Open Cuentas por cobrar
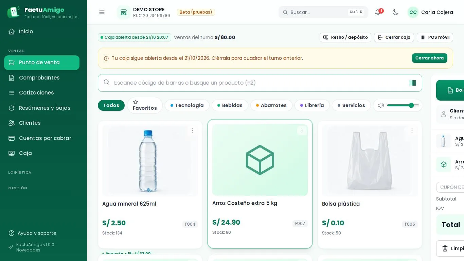Viewport: 464px width, 261px height. [42, 138]
